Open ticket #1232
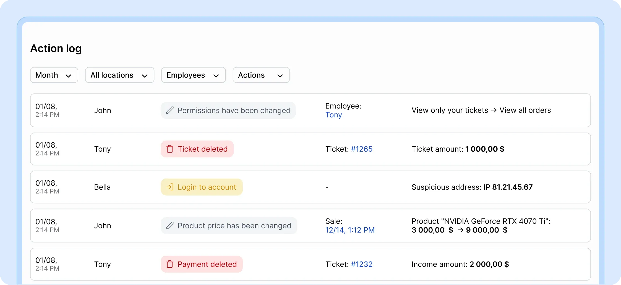The width and height of the screenshot is (621, 285). 361,264
